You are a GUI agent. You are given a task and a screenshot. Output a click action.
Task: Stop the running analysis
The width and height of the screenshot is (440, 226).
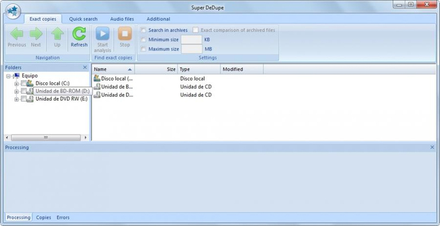tap(125, 37)
